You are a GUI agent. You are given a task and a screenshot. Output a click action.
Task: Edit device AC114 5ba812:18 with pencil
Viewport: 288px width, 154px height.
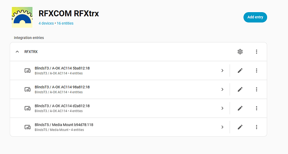pyautogui.click(x=240, y=71)
